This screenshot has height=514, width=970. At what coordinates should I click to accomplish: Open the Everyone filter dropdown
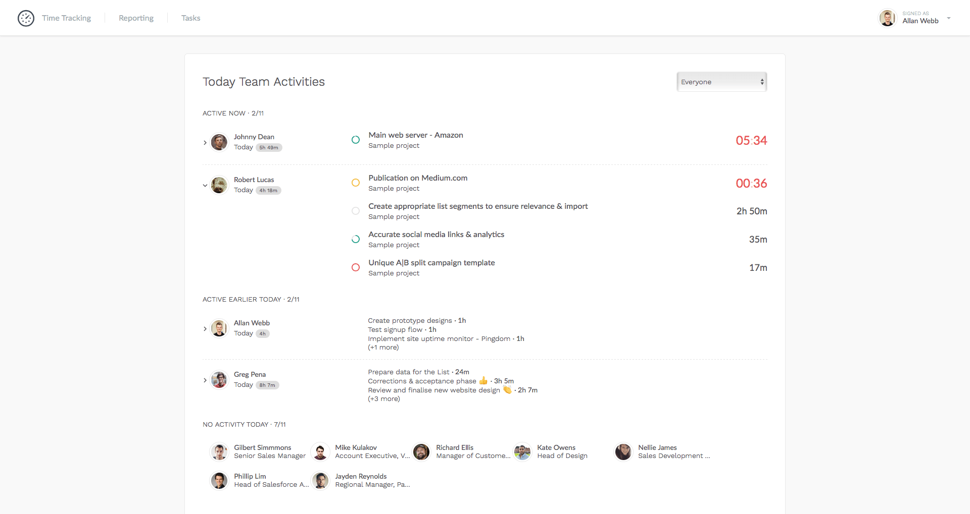(721, 82)
